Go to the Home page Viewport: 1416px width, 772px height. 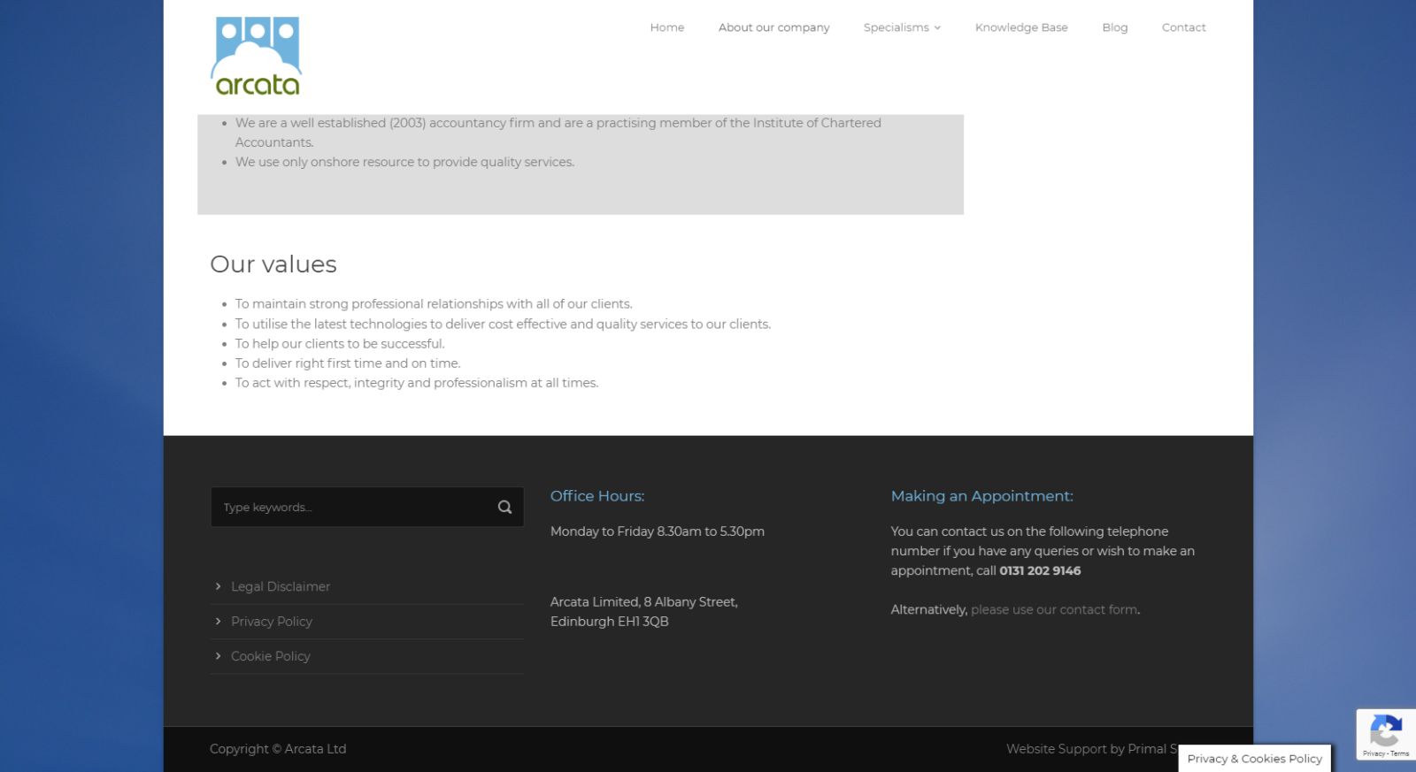pos(667,27)
